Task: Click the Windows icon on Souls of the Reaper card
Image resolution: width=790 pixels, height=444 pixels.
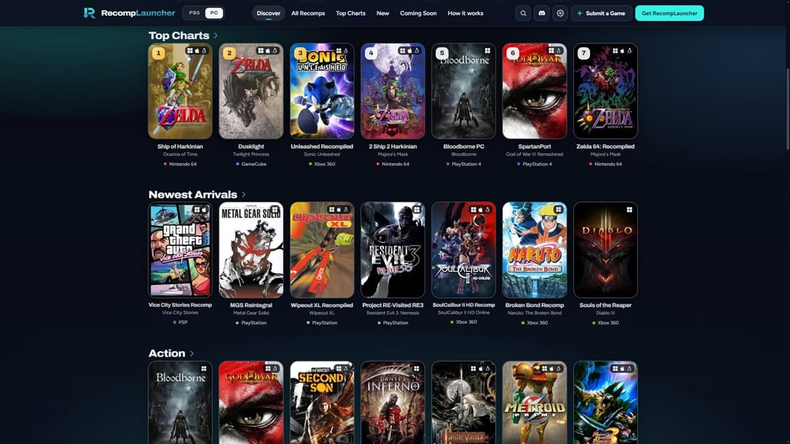Action: [x=629, y=209]
